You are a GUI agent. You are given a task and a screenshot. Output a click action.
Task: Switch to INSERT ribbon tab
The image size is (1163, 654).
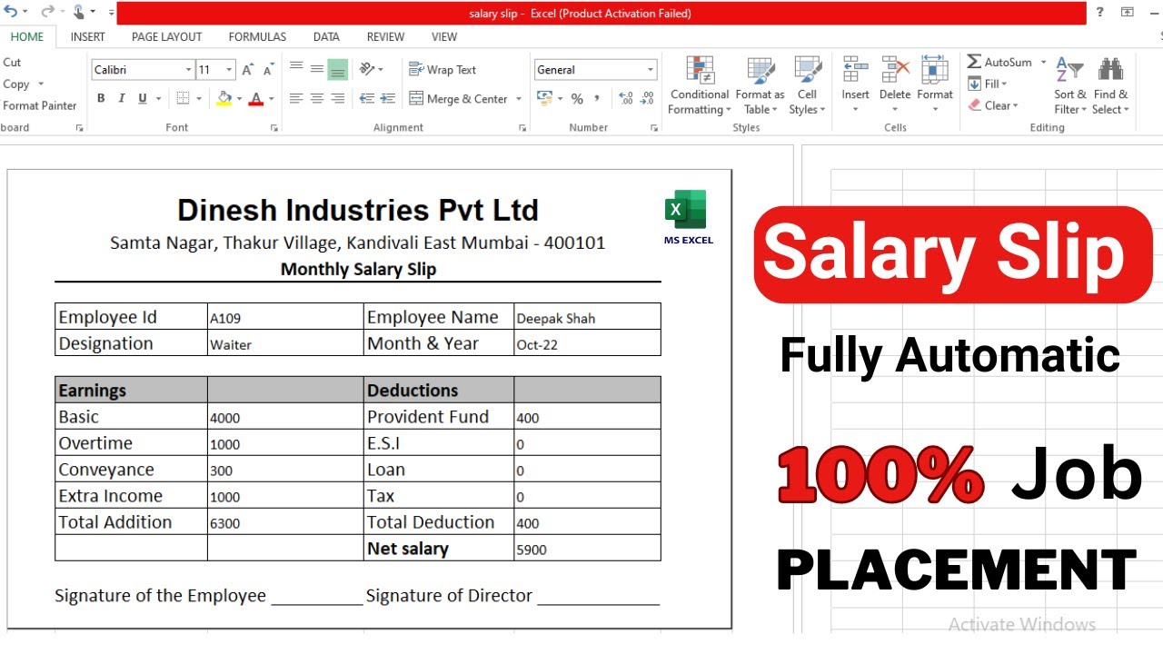[x=87, y=37]
